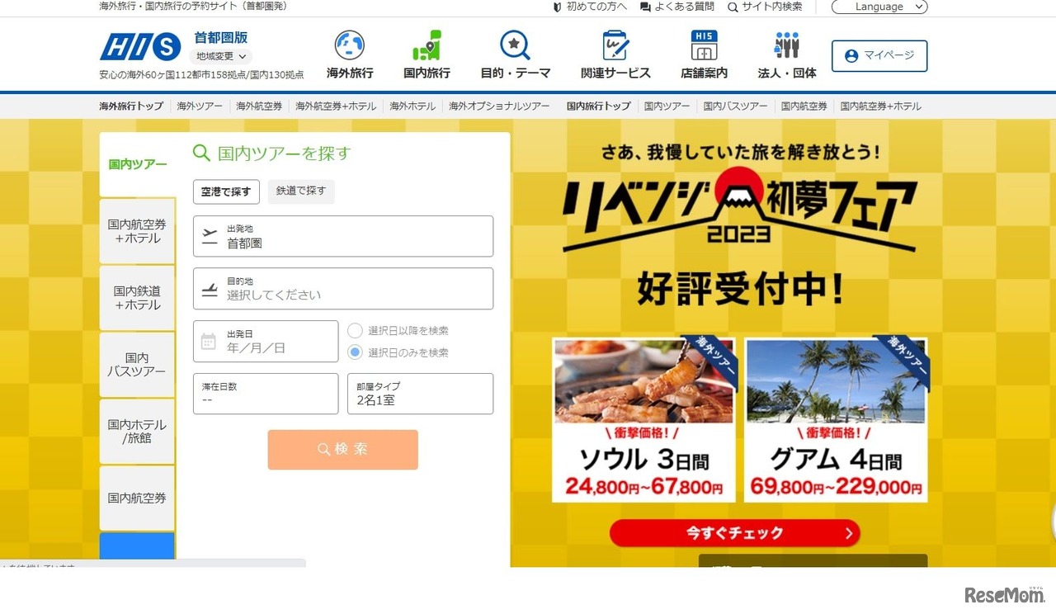Expand the 地域変更 region selector

220,56
